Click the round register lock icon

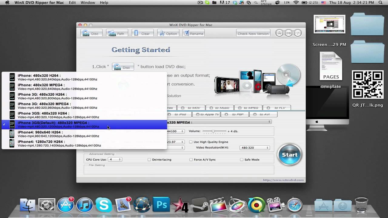point(279,33)
